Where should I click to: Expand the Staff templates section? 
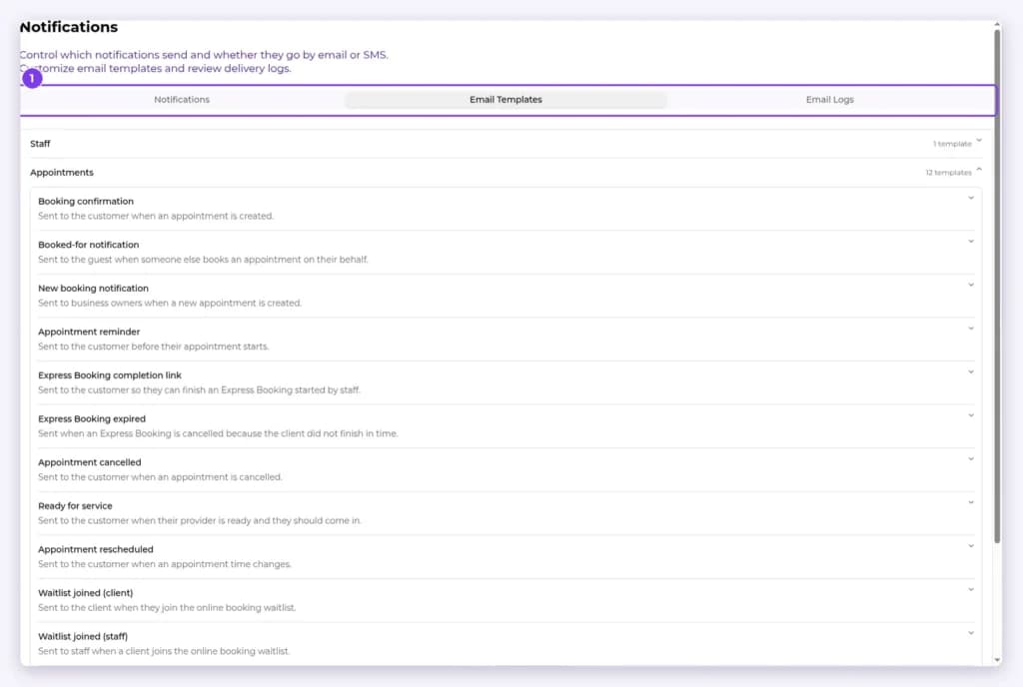pyautogui.click(x=979, y=141)
